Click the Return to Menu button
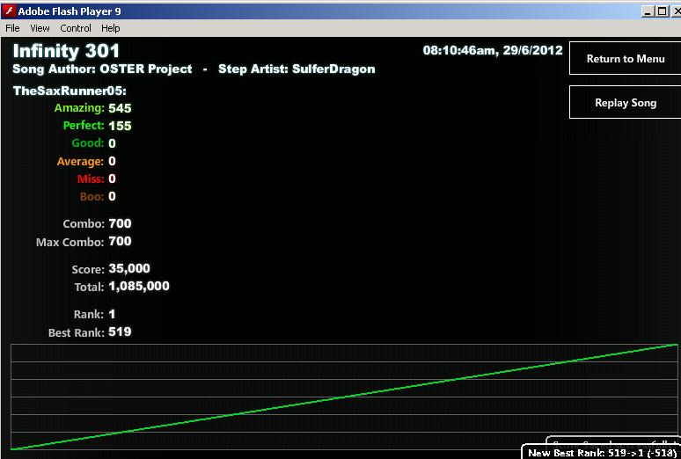 pyautogui.click(x=625, y=59)
